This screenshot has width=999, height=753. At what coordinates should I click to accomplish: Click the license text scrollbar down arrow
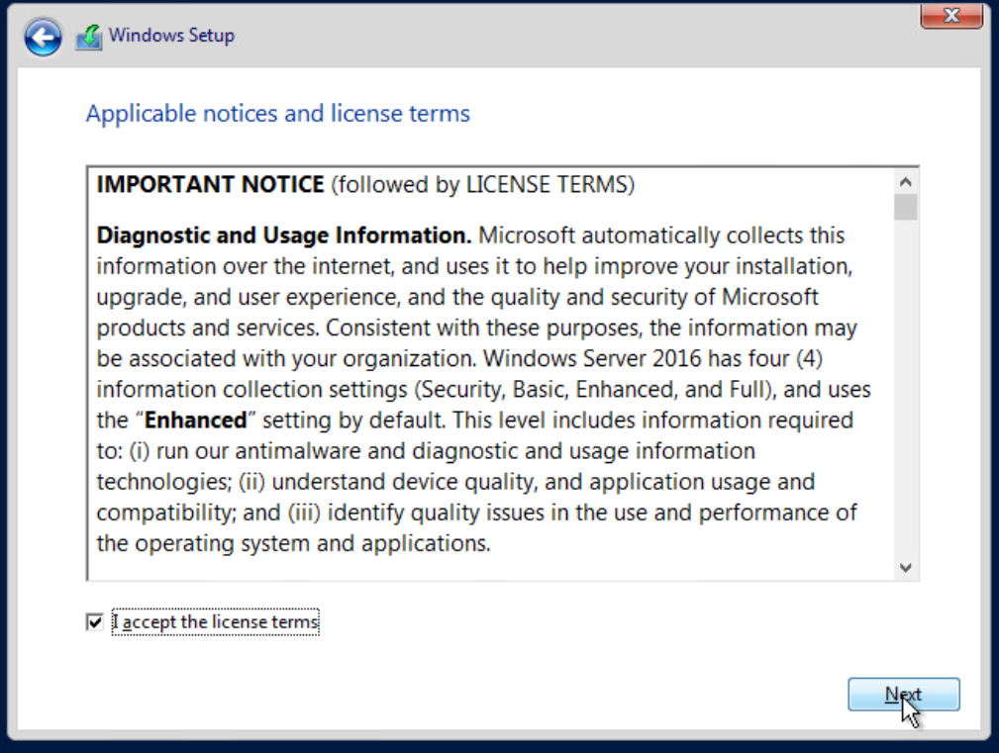[x=905, y=567]
